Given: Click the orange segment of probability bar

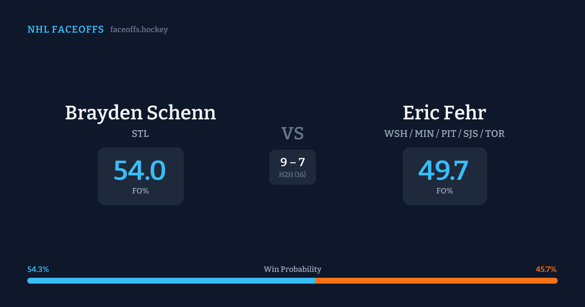Looking at the screenshot, I should pos(436,281).
